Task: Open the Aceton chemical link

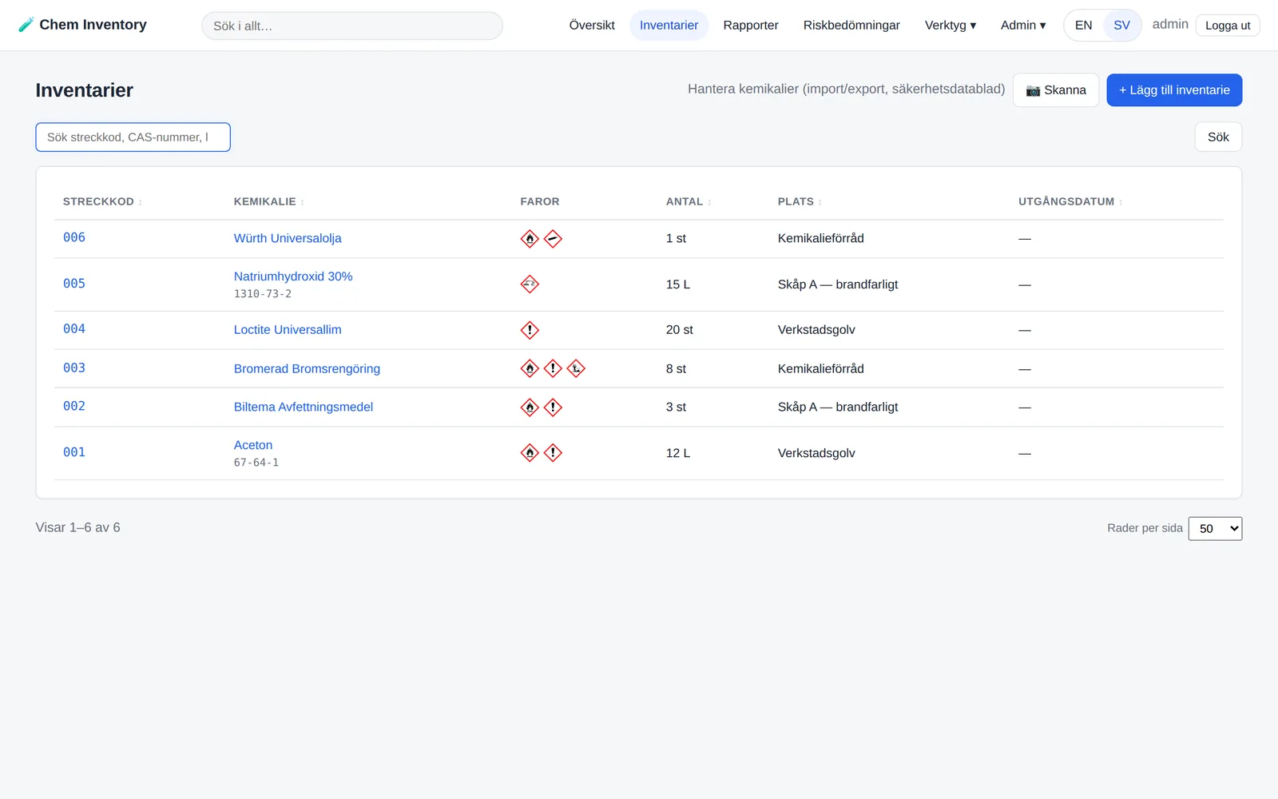Action: (253, 445)
